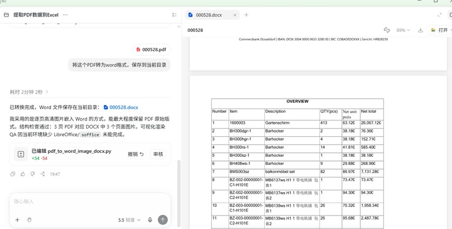
Task: Add a new tab with the plus button
Action: tap(246, 15)
